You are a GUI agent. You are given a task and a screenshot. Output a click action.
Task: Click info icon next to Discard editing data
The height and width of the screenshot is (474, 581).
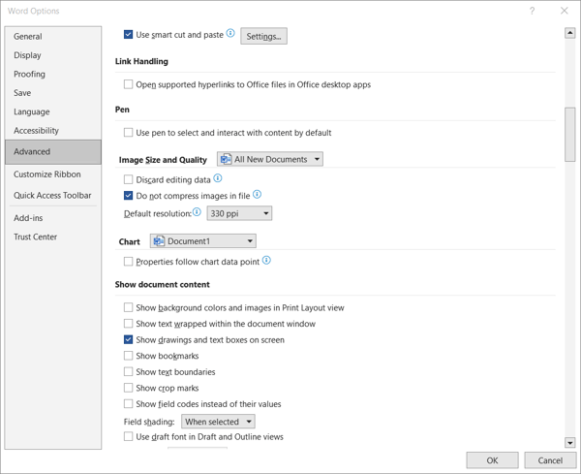[218, 178]
